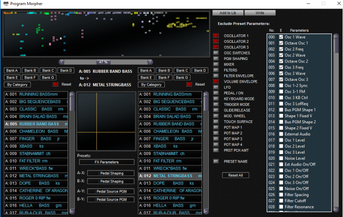Open the A-X Pedal Shaping selector
Viewport: 343px width, 217px height.
tap(111, 173)
